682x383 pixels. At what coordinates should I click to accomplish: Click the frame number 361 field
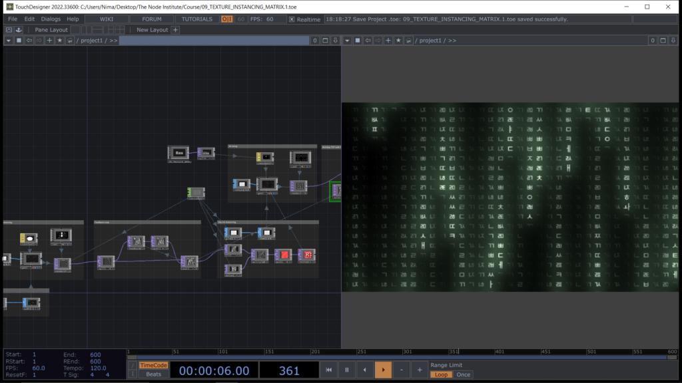[289, 370]
